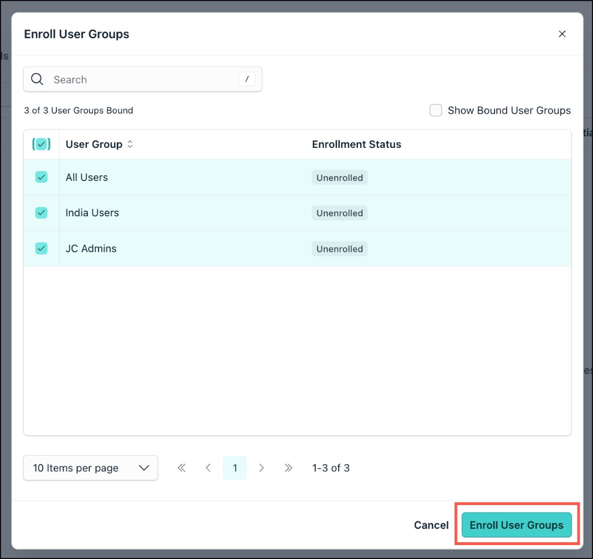Screen dimensions: 593x559
Task: Click the magnifier search icon
Action: click(x=37, y=79)
